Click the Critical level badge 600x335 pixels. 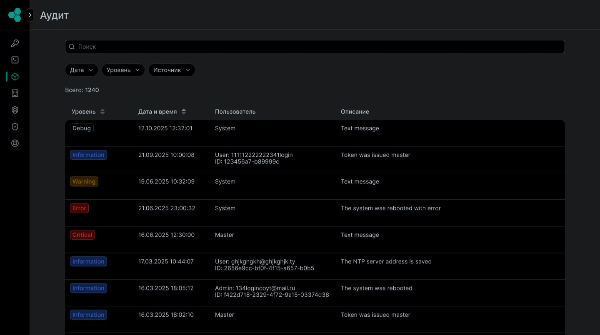point(82,235)
